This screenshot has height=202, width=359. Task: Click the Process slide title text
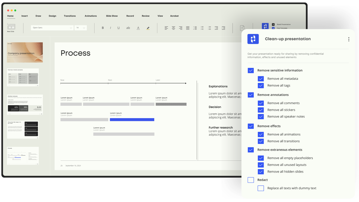pyautogui.click(x=75, y=53)
